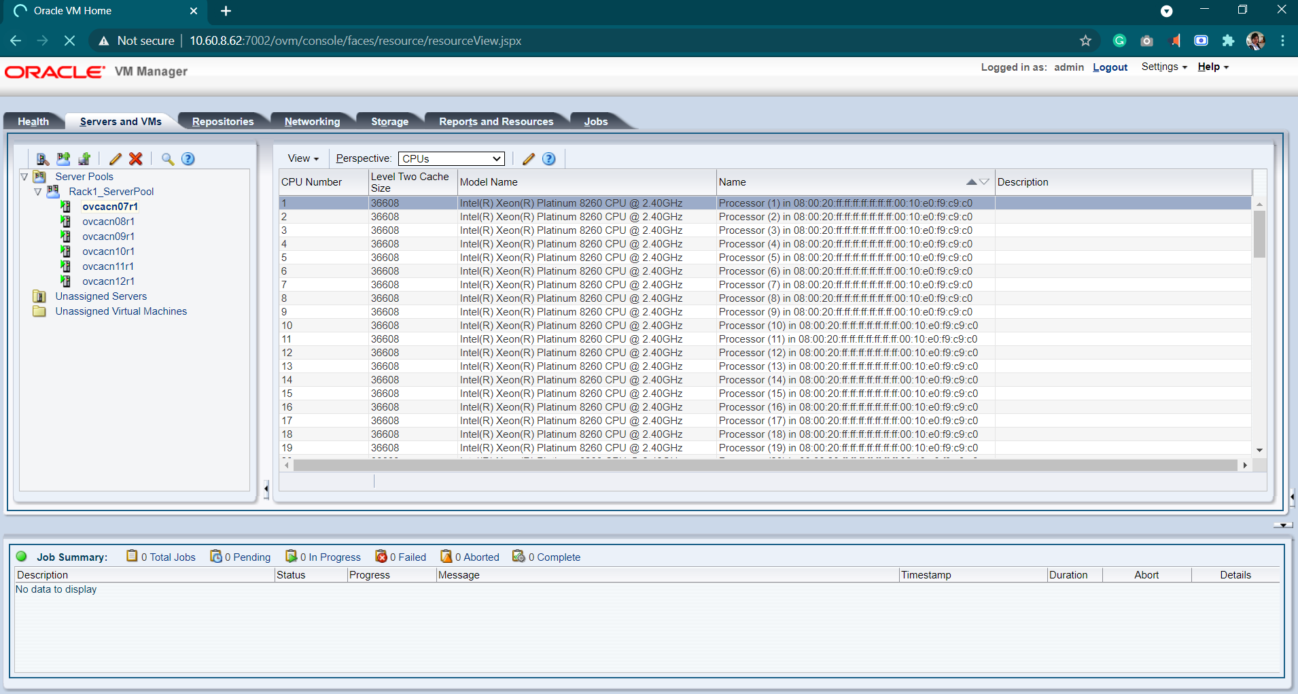Open the Unassigned Virtual Machines folder

121,311
